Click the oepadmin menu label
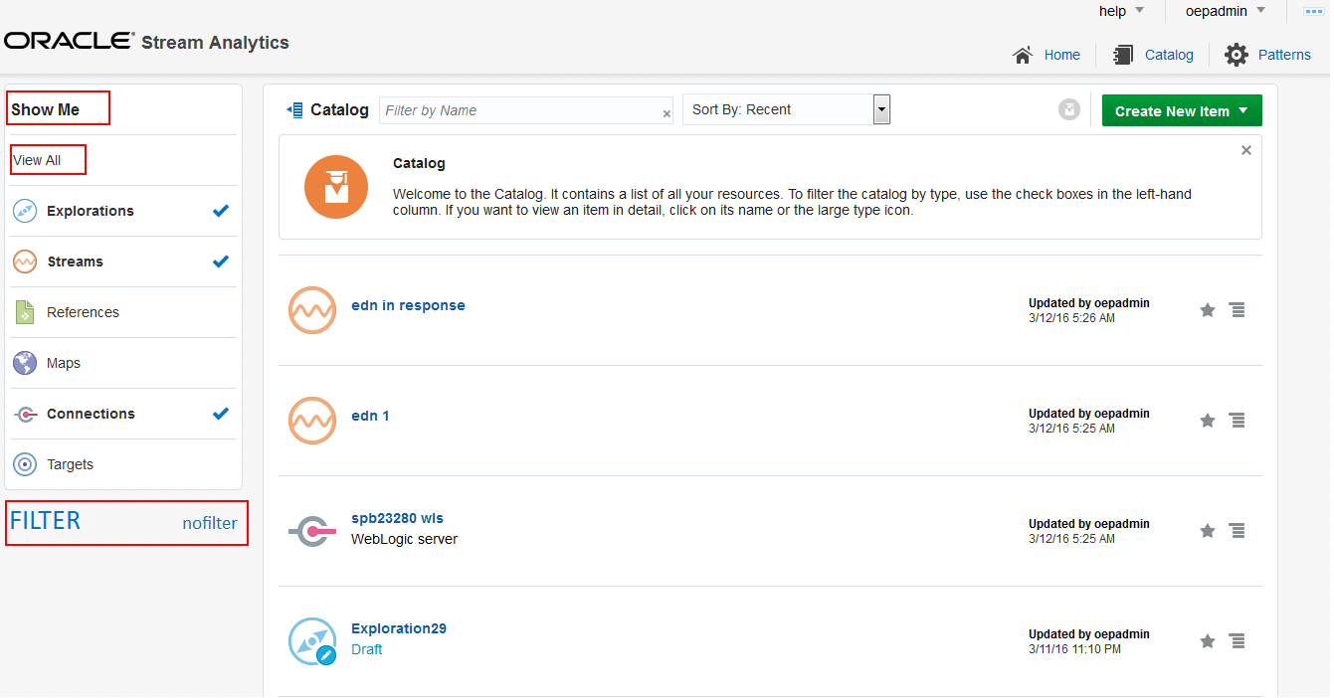 (1217, 11)
